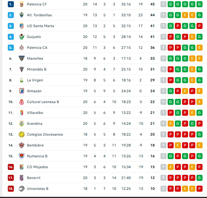Click Palencia CF's upcoming match question mark

163,4
